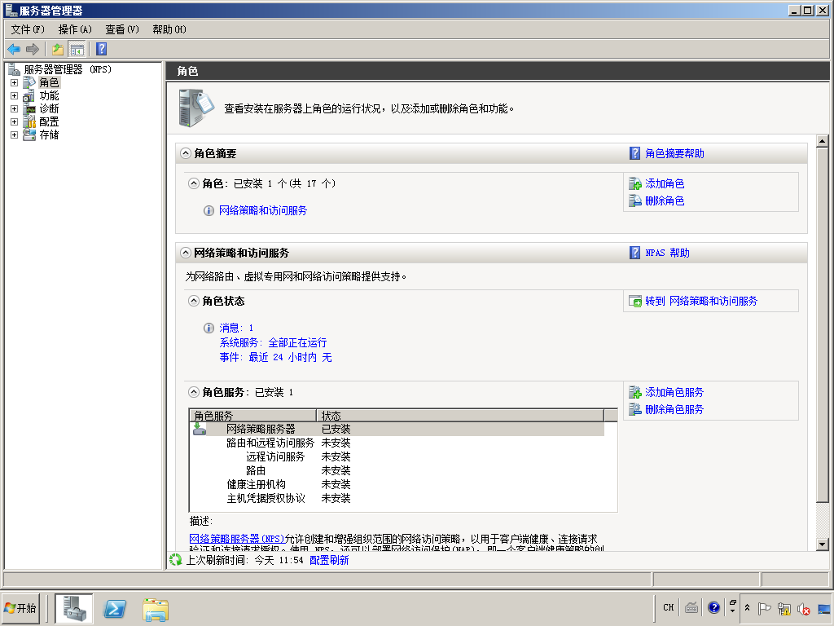Image resolution: width=834 pixels, height=626 pixels.
Task: Click the remove role icon beside 删除角色
Action: [635, 201]
